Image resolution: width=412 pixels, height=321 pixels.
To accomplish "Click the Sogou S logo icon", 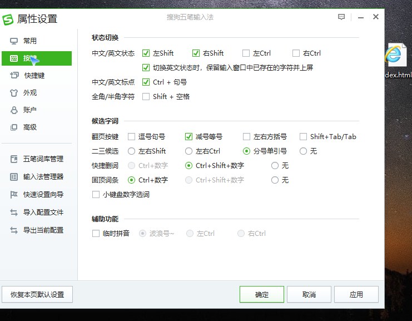I will [8, 19].
